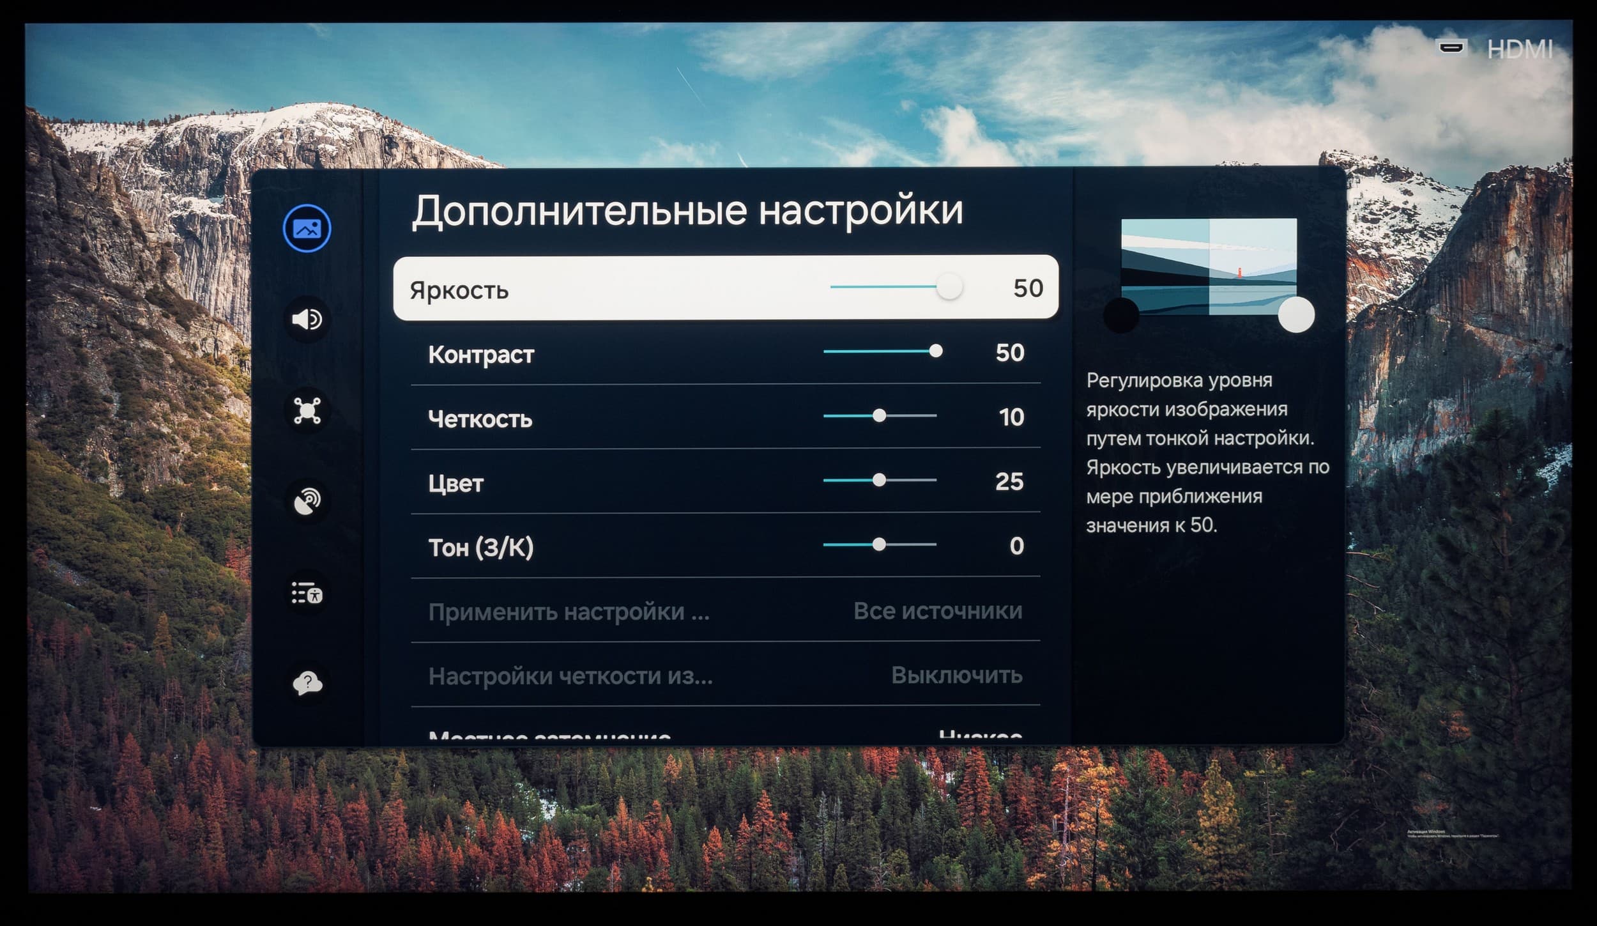Click the white circle under preview

[1296, 314]
